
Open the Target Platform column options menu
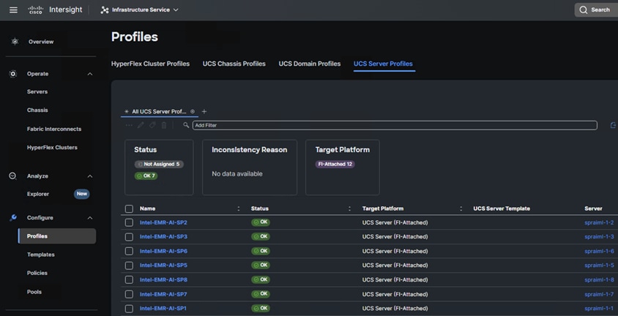(x=461, y=208)
